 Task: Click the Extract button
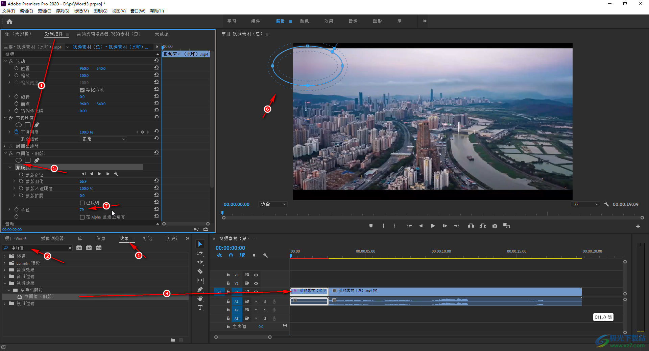pyautogui.click(x=483, y=226)
